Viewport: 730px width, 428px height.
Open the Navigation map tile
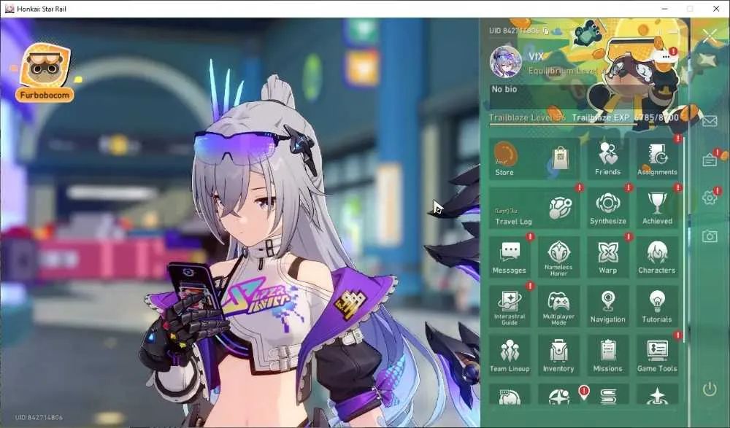(607, 306)
